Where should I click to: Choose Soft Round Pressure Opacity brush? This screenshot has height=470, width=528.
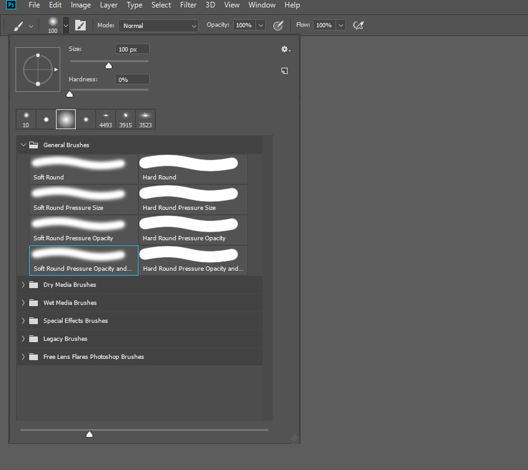(x=84, y=230)
